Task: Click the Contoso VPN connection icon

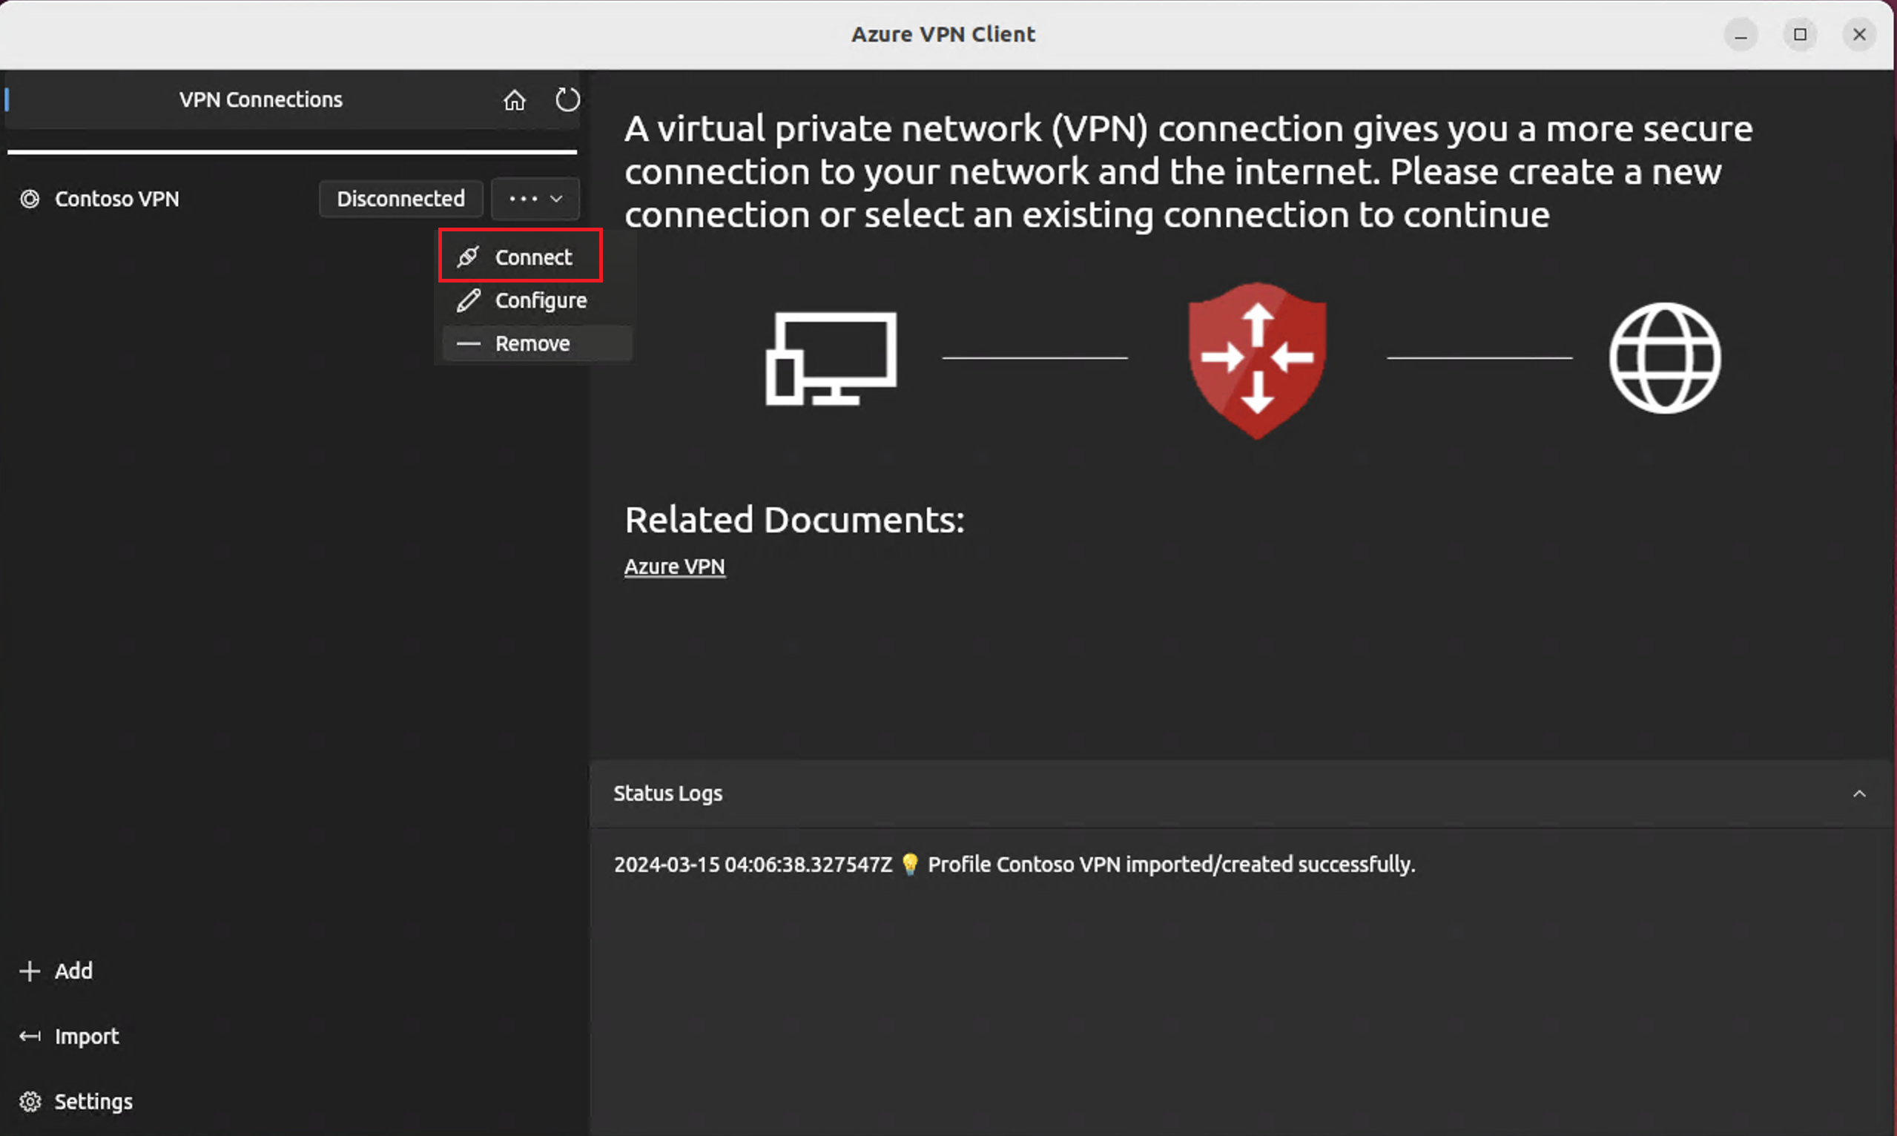Action: [30, 199]
